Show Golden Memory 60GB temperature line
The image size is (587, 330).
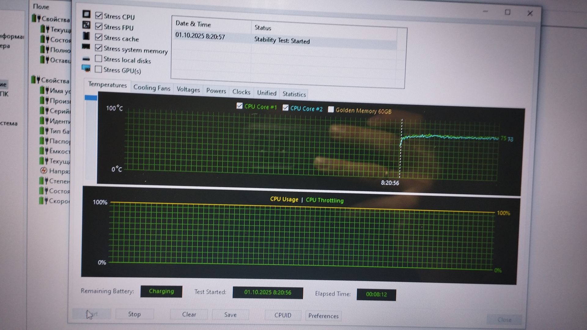(x=331, y=109)
